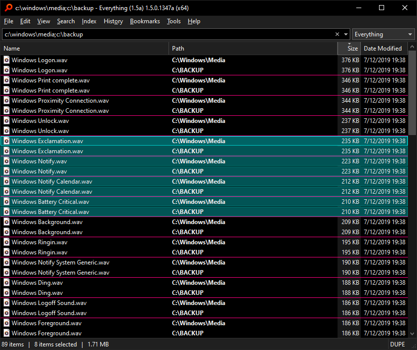Screen dimensions: 417x350
Task: Open the Search menu
Action: tap(66, 21)
